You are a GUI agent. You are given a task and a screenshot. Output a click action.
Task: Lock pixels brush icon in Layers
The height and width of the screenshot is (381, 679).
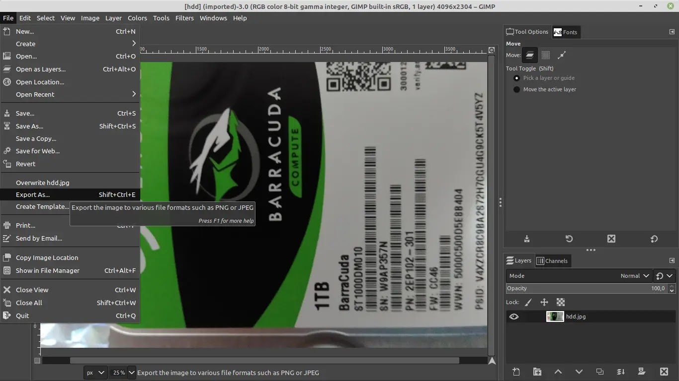pos(528,302)
